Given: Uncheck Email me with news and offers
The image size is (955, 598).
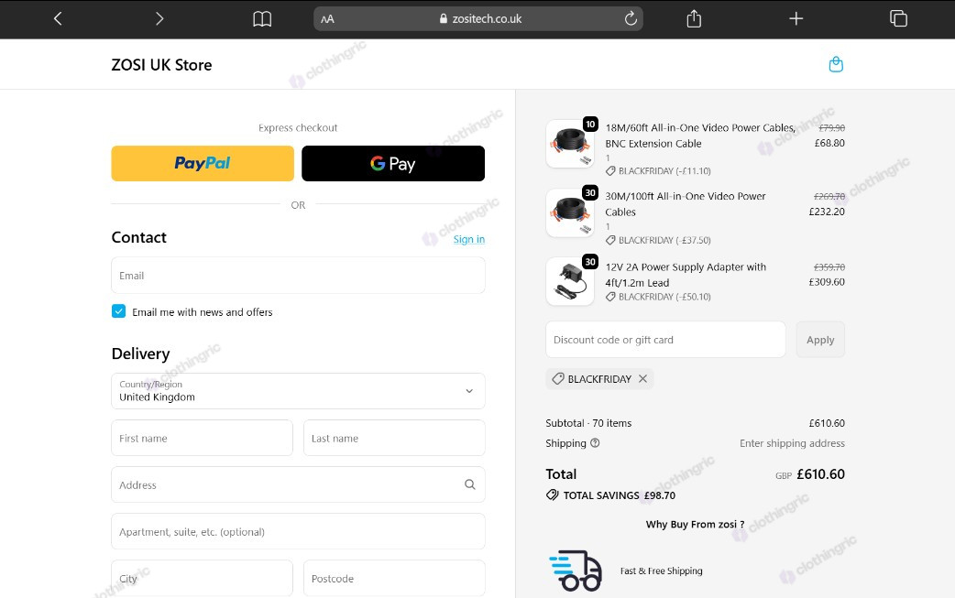Looking at the screenshot, I should coord(119,310).
